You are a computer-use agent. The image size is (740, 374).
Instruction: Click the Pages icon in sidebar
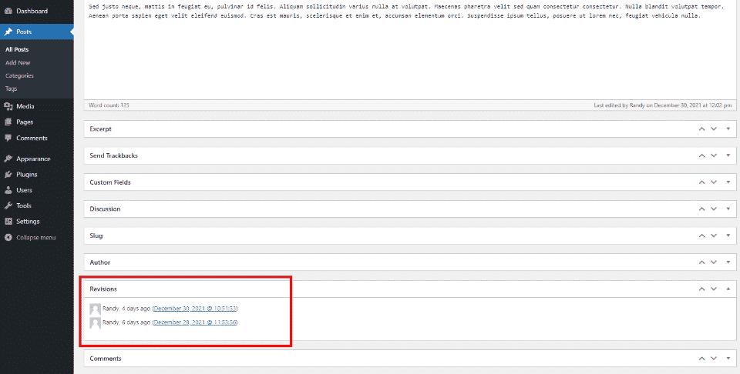(8, 122)
